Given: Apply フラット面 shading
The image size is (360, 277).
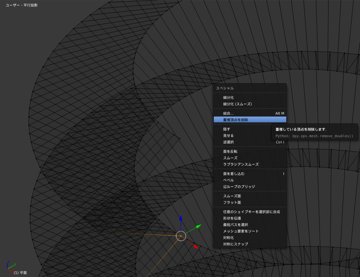Looking at the screenshot, I should click(250, 202).
